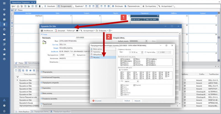Image resolution: width=221 pixels, height=114 pixels.
Task: Click the Αποδοχή button
Action: click(x=127, y=101)
